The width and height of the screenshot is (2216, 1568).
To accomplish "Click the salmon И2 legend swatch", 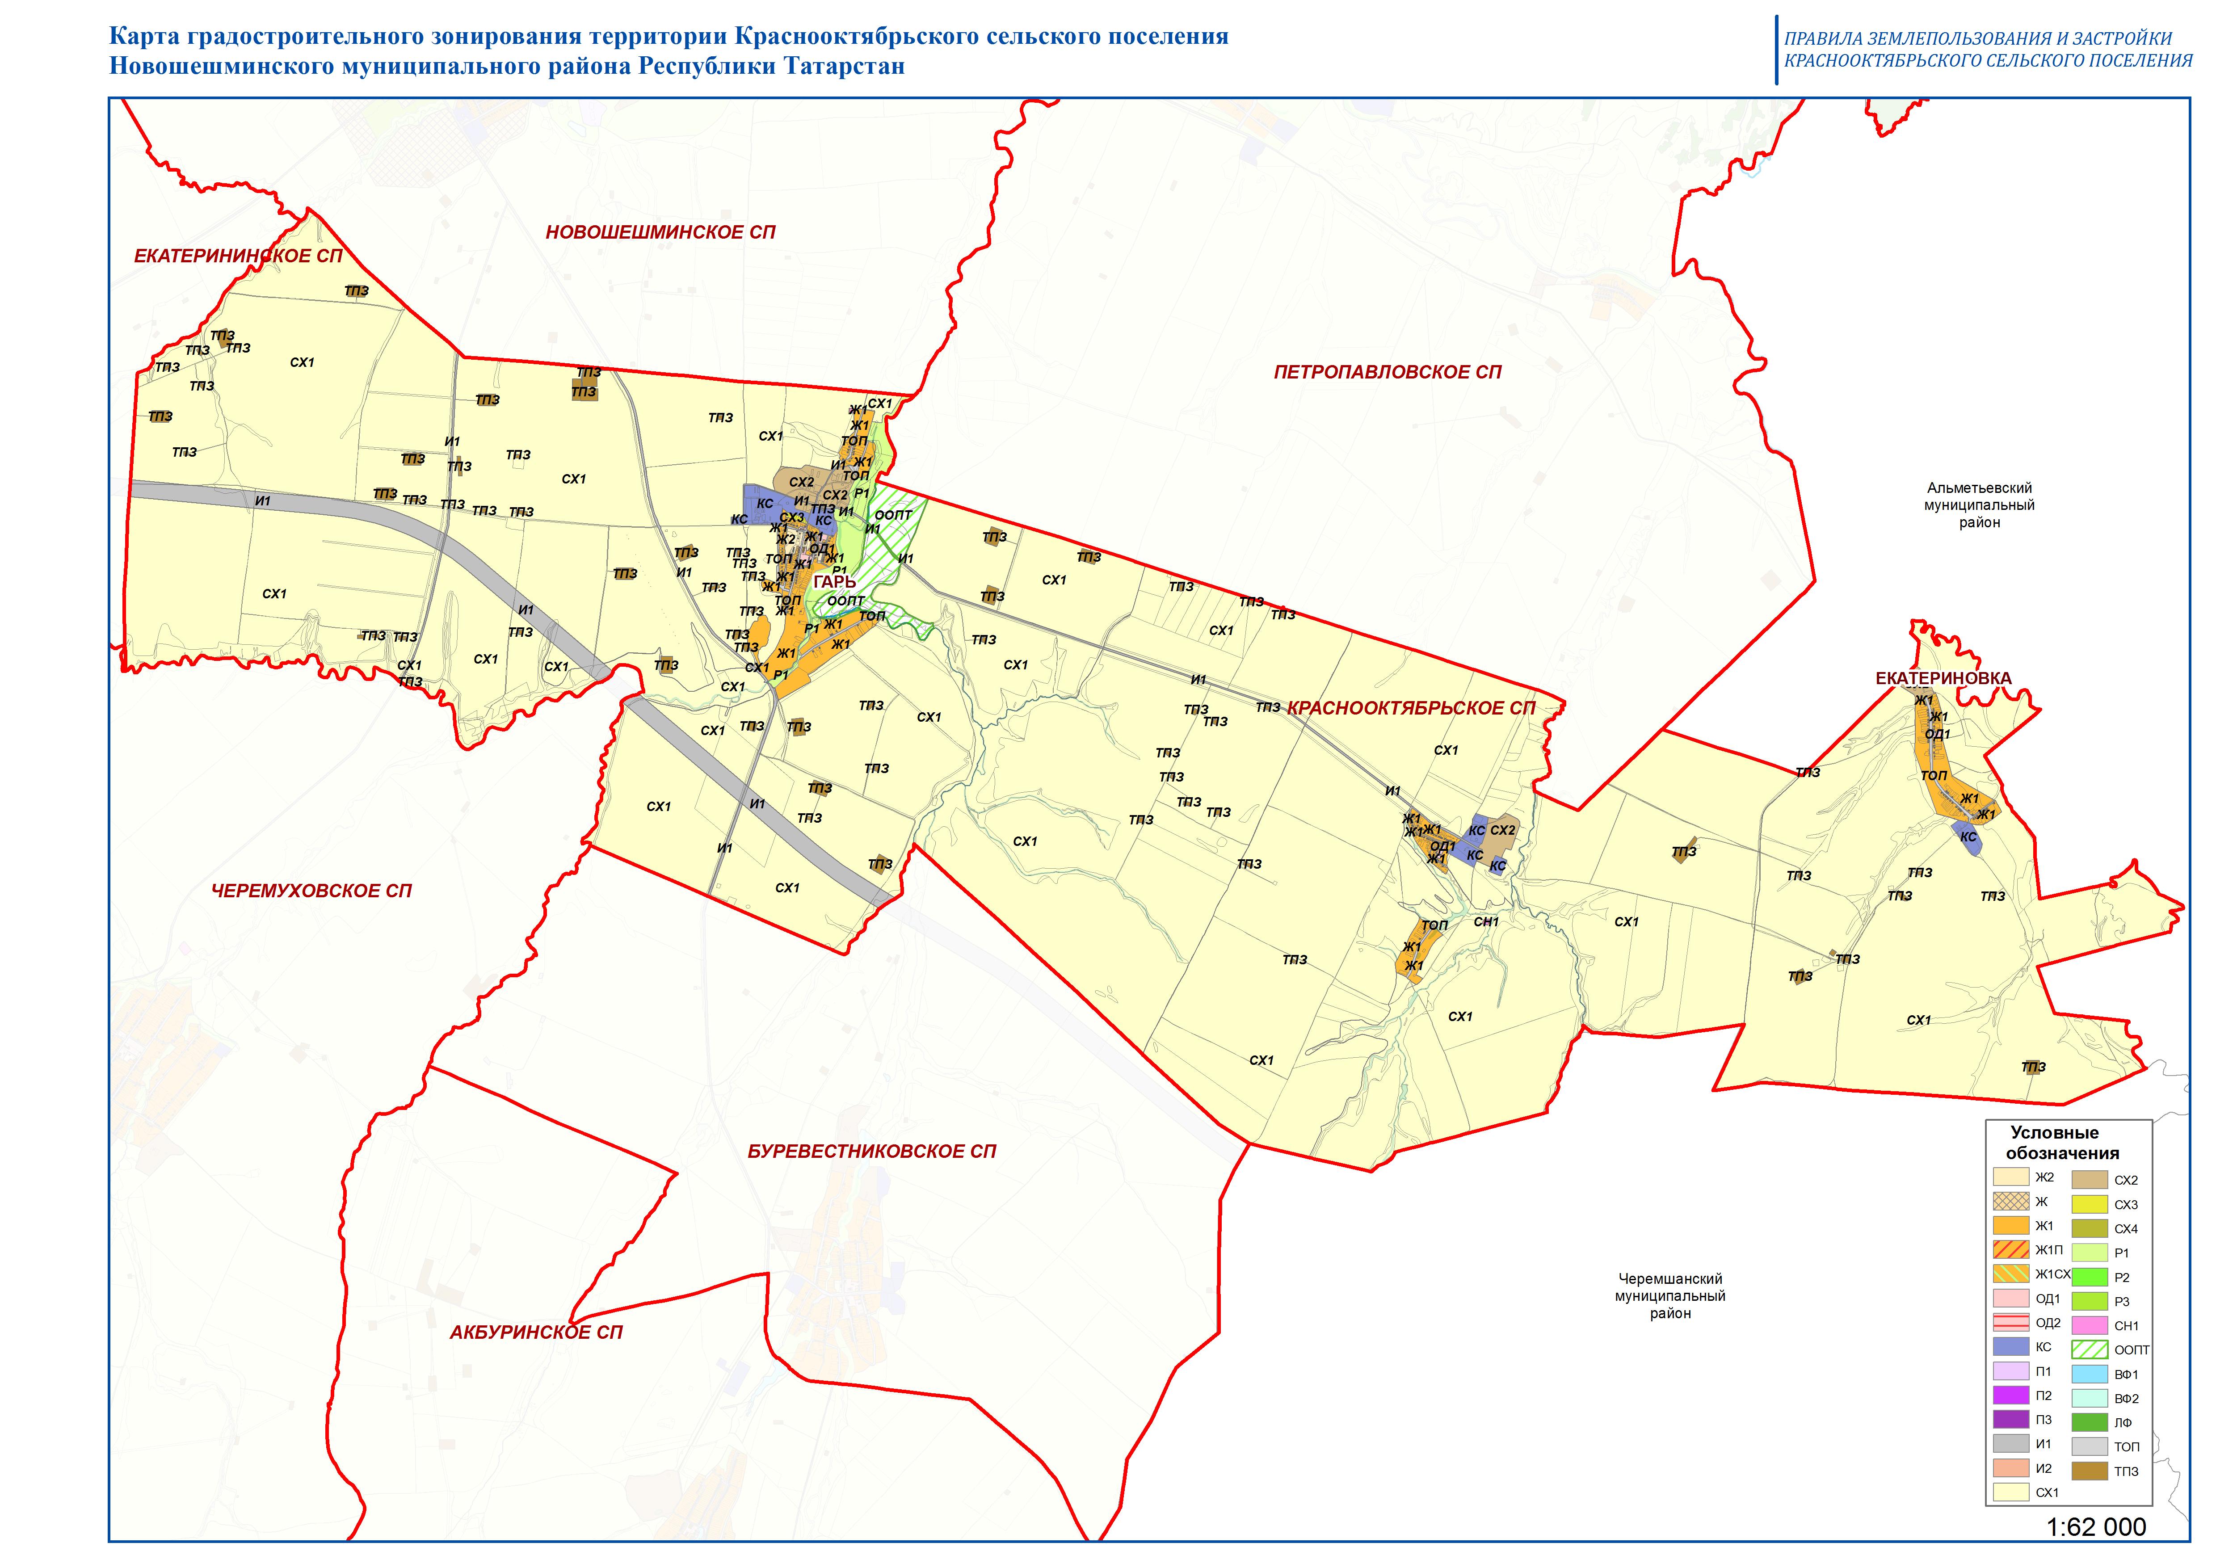I will pyautogui.click(x=2010, y=1467).
